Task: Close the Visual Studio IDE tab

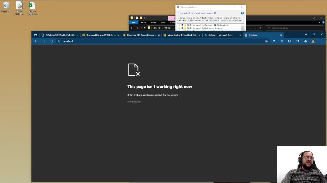Action: point(200,35)
